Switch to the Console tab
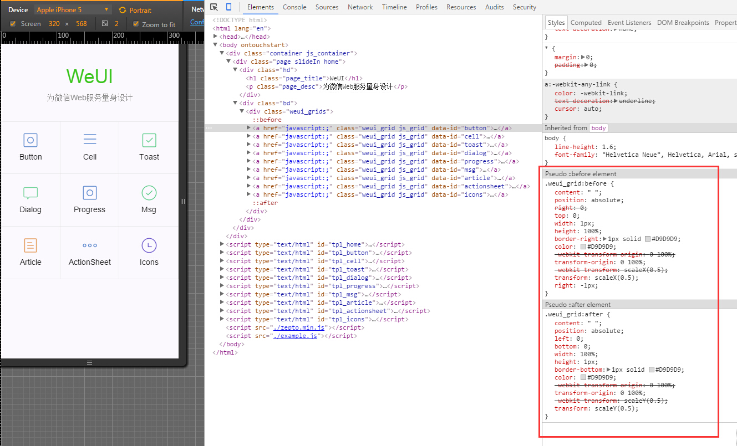 294,7
